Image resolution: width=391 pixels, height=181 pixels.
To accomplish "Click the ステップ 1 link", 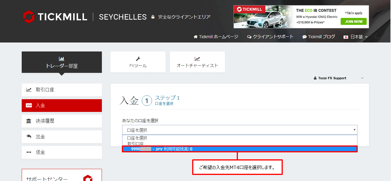I will coord(167,98).
